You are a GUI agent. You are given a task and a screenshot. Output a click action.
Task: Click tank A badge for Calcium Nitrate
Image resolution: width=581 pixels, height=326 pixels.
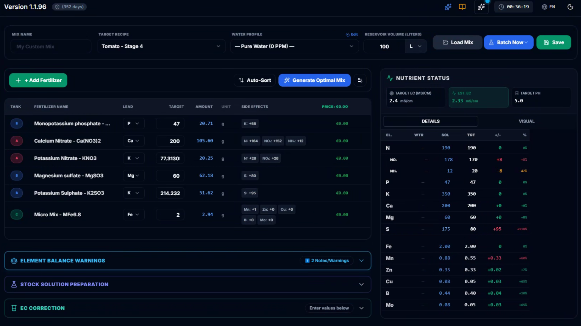click(x=17, y=141)
